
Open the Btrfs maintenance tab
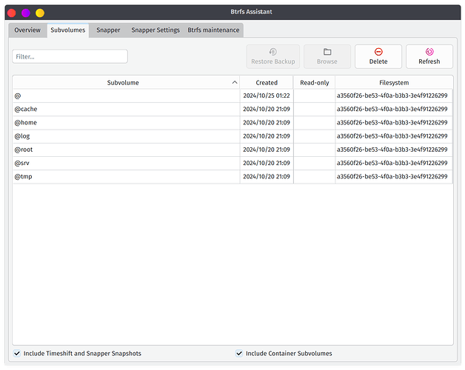click(x=213, y=30)
